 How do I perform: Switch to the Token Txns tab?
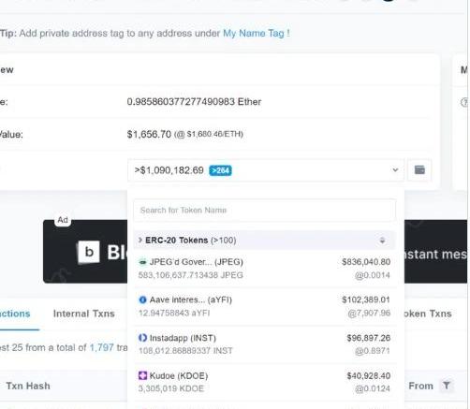pyautogui.click(x=427, y=314)
